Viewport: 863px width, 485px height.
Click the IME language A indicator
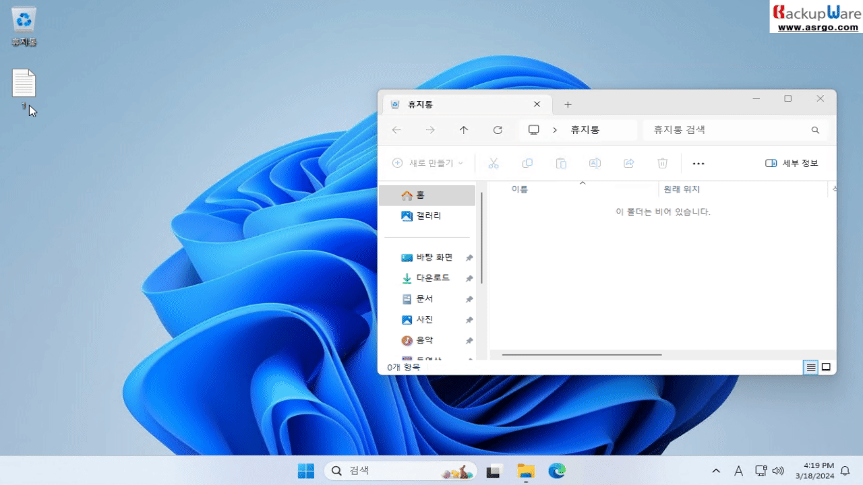738,471
